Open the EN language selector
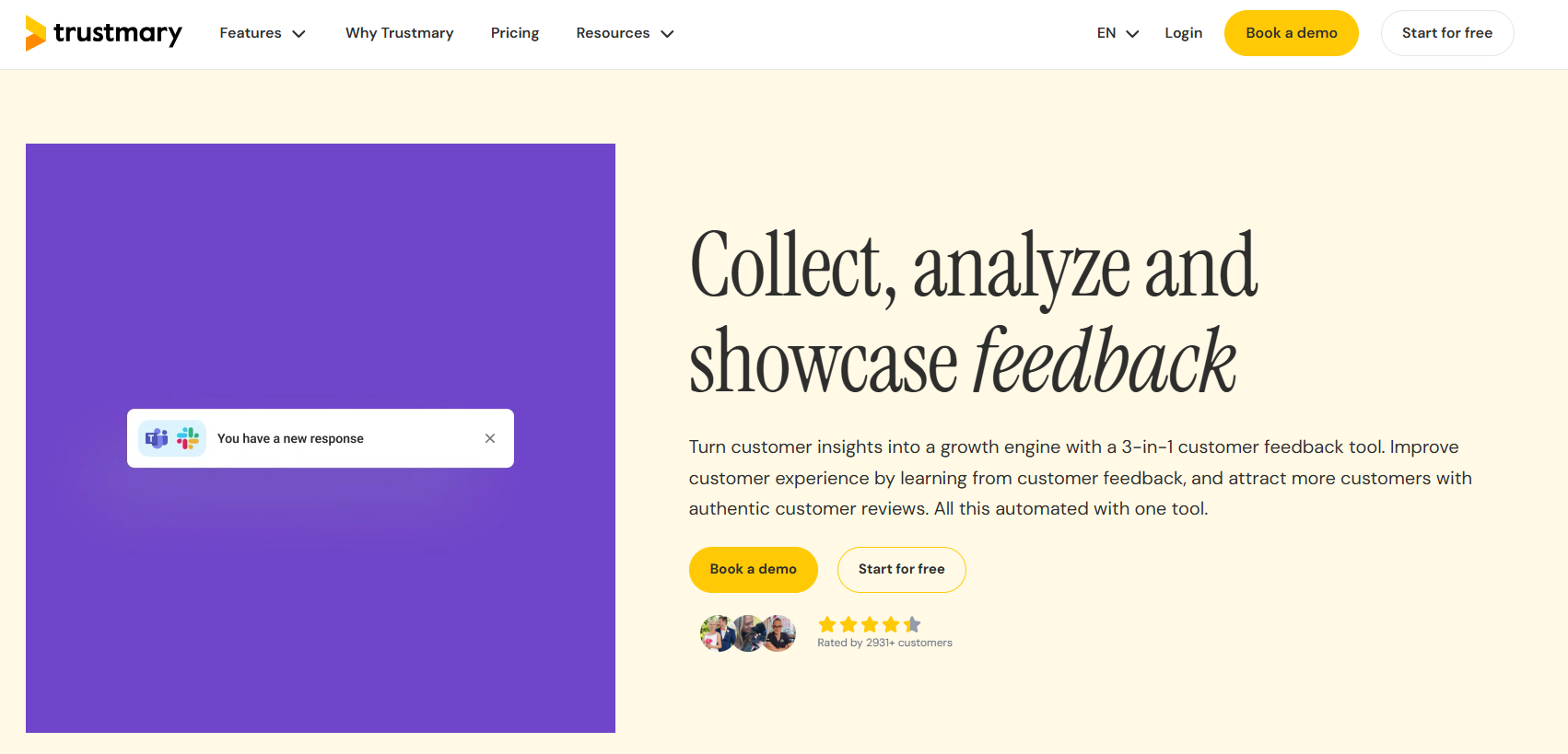Image resolution: width=1568 pixels, height=754 pixels. tap(1117, 32)
